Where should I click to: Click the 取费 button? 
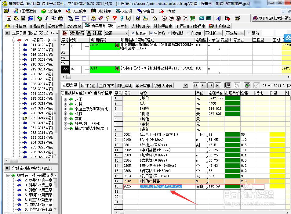tap(77, 33)
